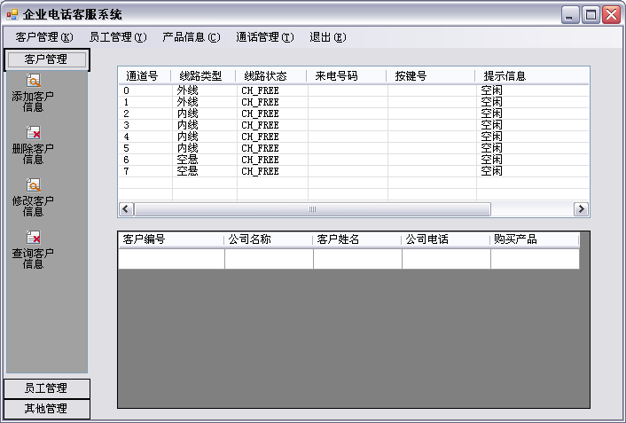Click the 删除客户信息 icon
The image size is (626, 423).
coord(34,133)
